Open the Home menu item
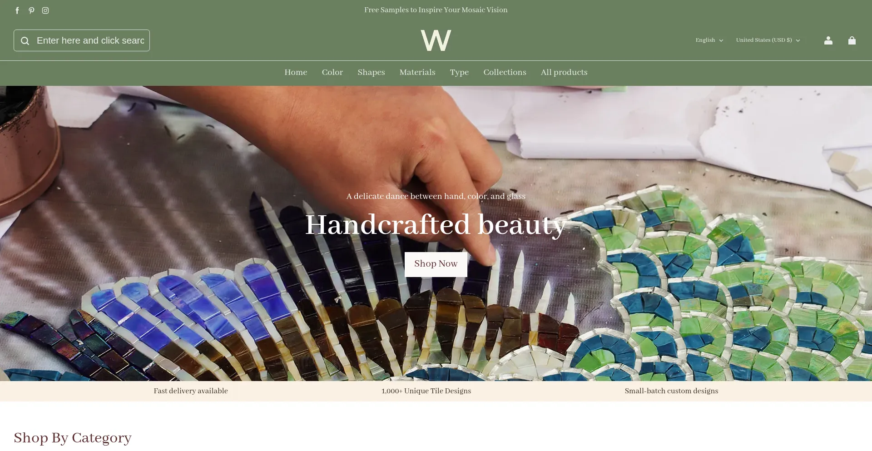The width and height of the screenshot is (872, 451). (296, 72)
